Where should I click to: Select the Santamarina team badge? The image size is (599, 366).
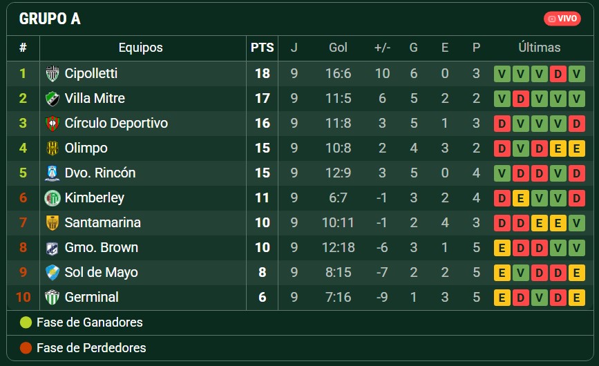coord(53,222)
